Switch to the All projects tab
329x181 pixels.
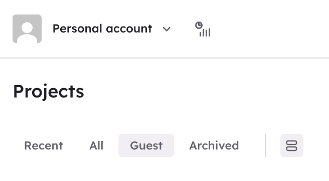(96, 145)
